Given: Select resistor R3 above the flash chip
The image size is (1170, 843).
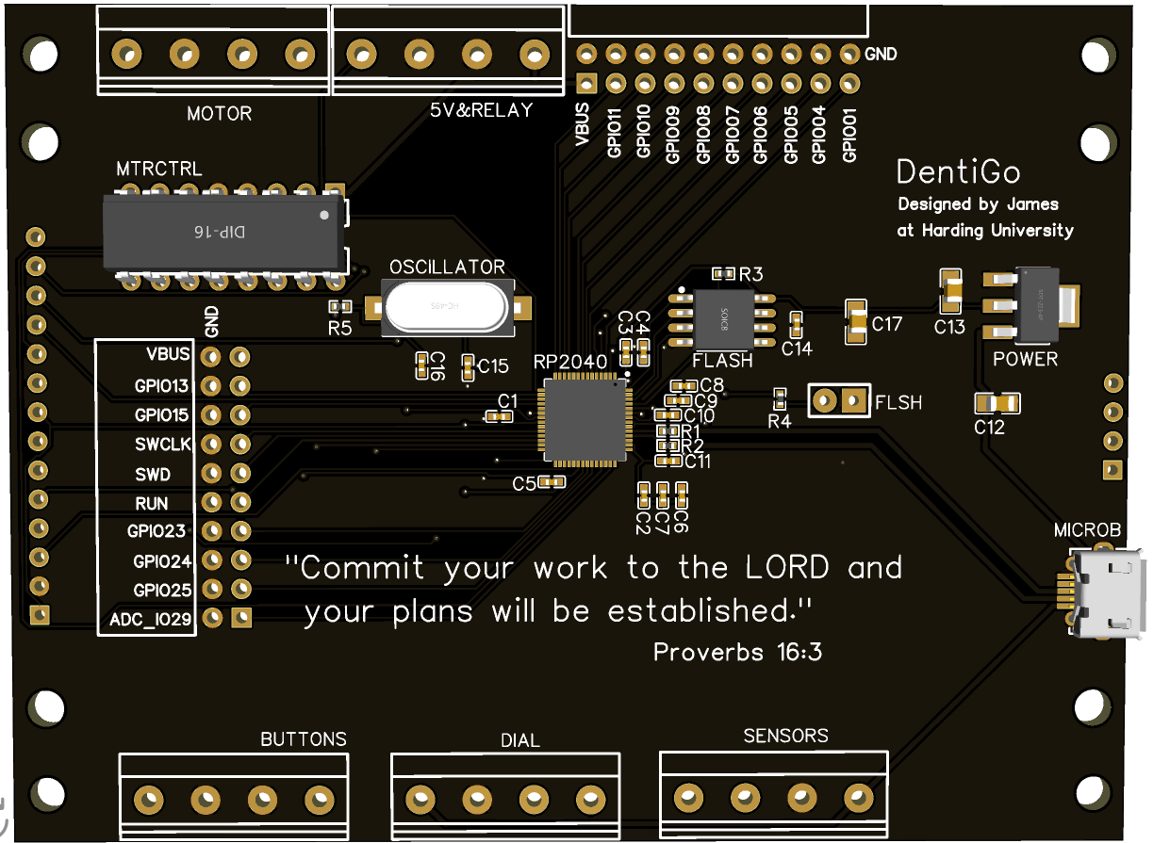Looking at the screenshot, I should [x=723, y=273].
